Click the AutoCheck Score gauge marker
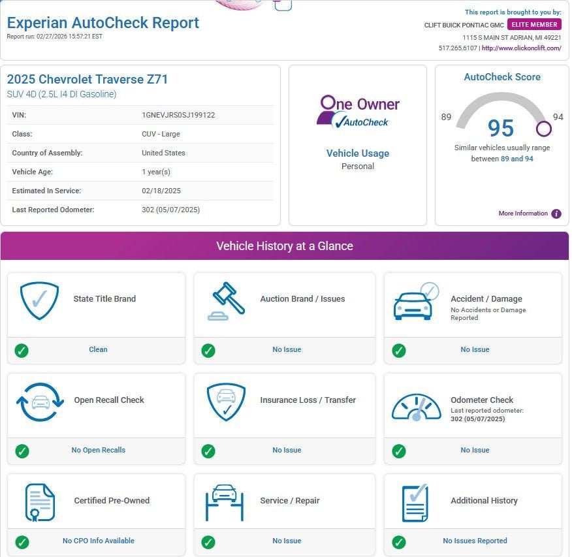The width and height of the screenshot is (572, 557). (x=543, y=128)
